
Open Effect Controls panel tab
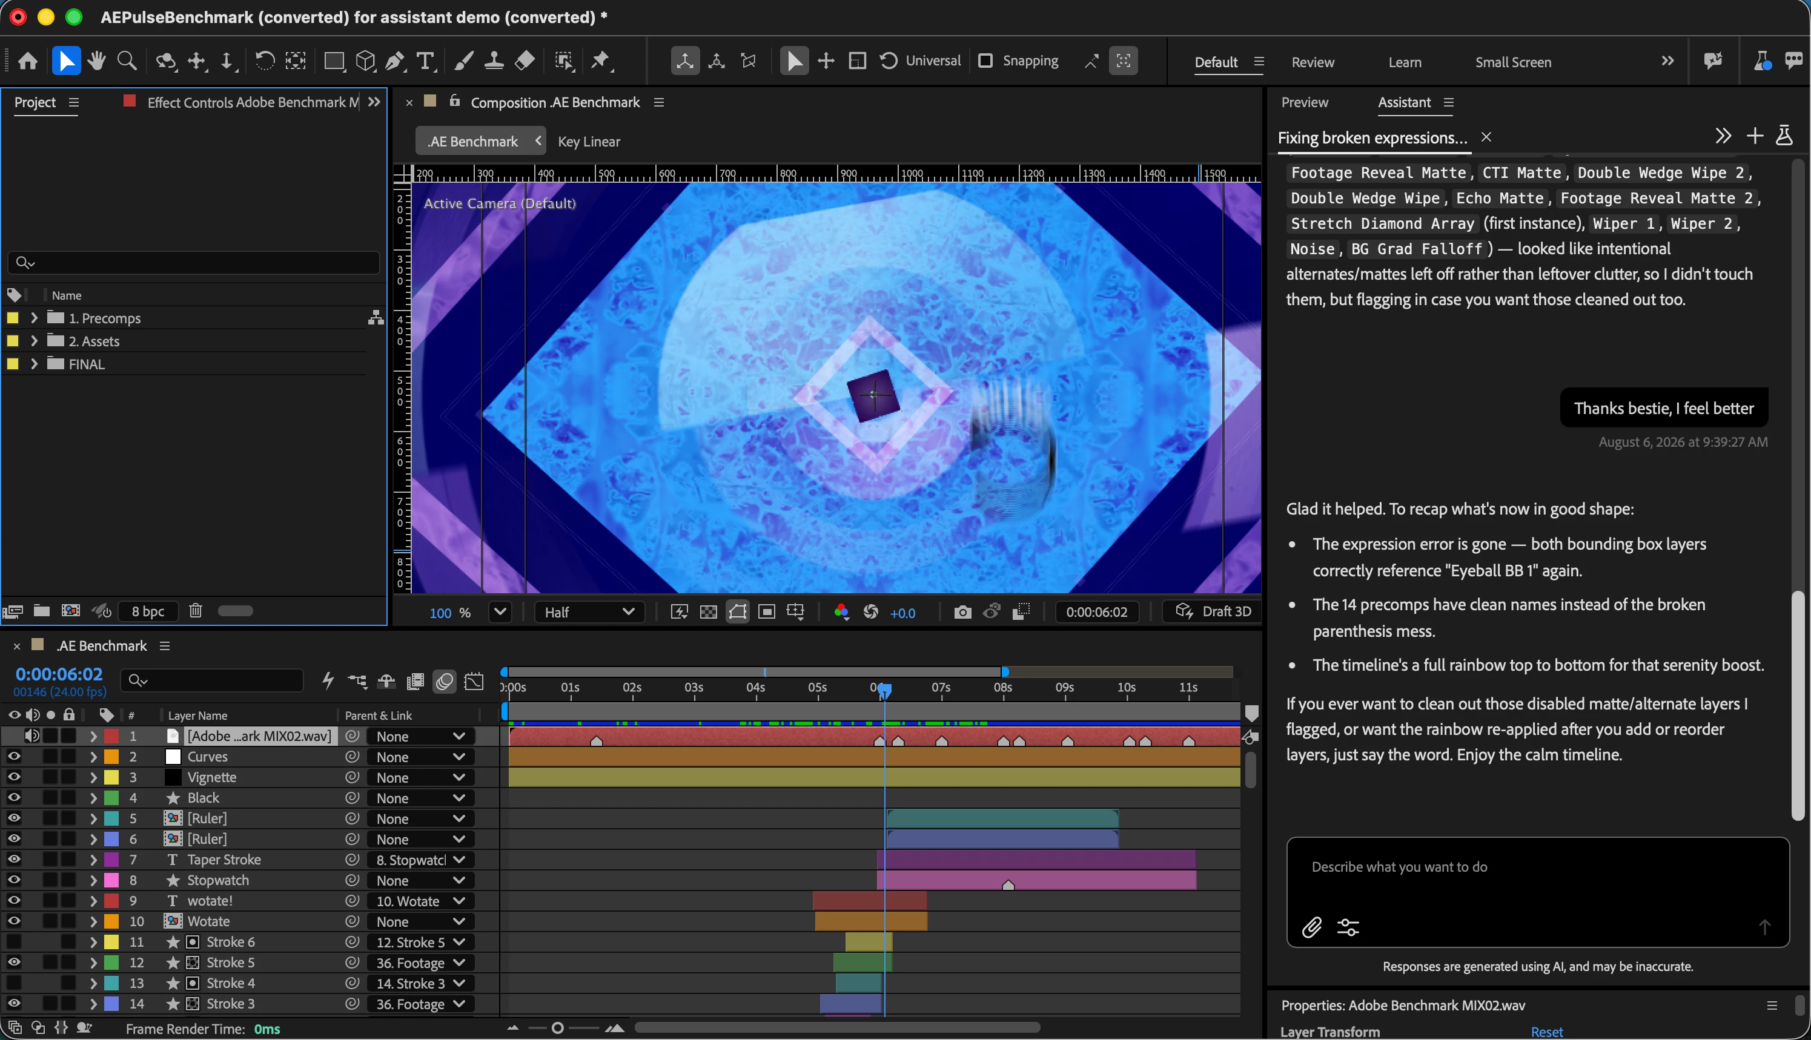[253, 102]
